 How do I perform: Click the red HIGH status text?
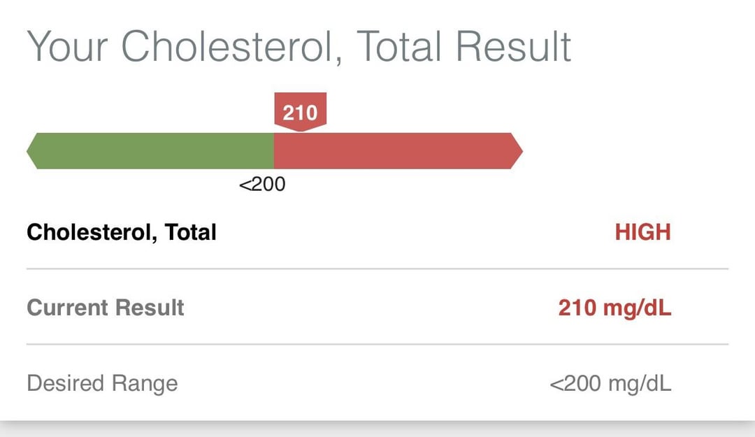tap(642, 232)
